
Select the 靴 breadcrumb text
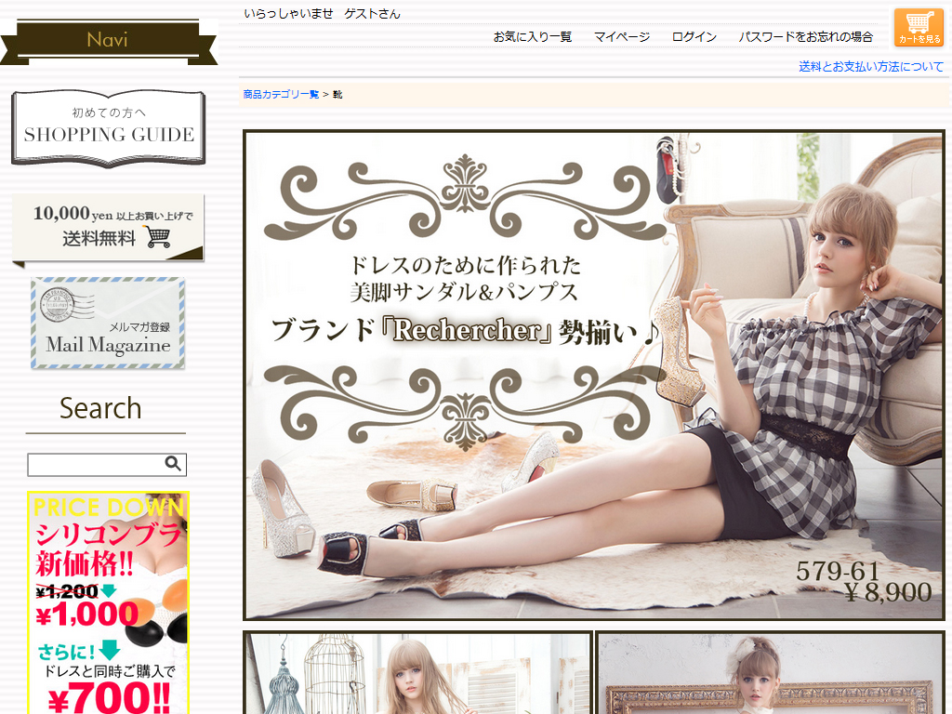(x=337, y=94)
